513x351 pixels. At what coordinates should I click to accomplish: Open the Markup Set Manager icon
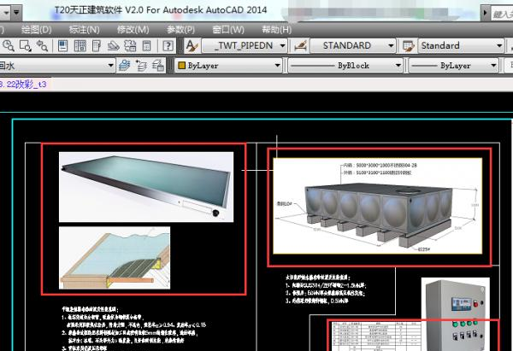tap(130, 46)
